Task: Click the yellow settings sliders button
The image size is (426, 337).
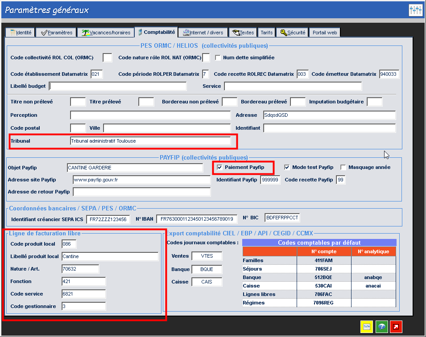Action: click(366, 326)
